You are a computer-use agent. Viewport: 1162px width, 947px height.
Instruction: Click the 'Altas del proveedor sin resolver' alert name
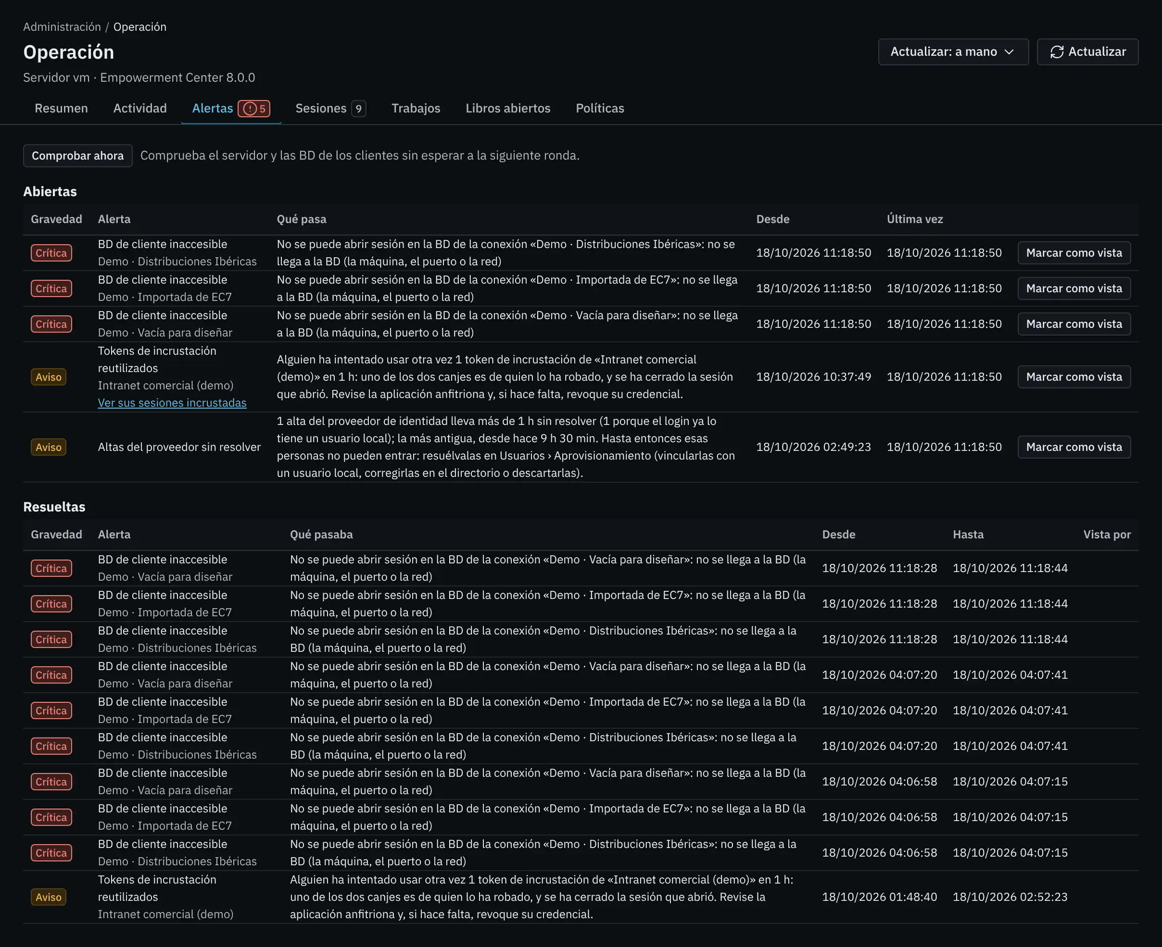[x=179, y=447]
